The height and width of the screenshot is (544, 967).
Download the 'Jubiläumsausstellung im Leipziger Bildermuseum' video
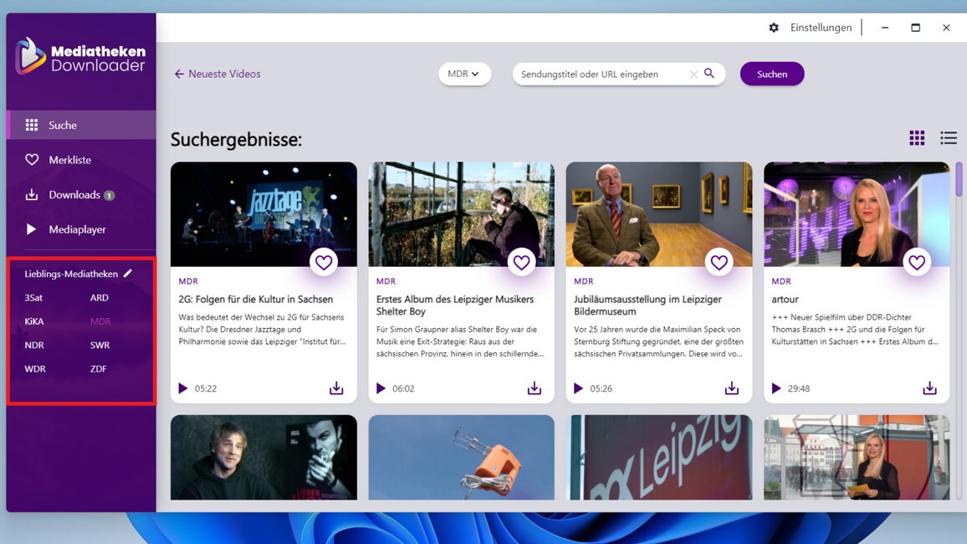coord(731,388)
